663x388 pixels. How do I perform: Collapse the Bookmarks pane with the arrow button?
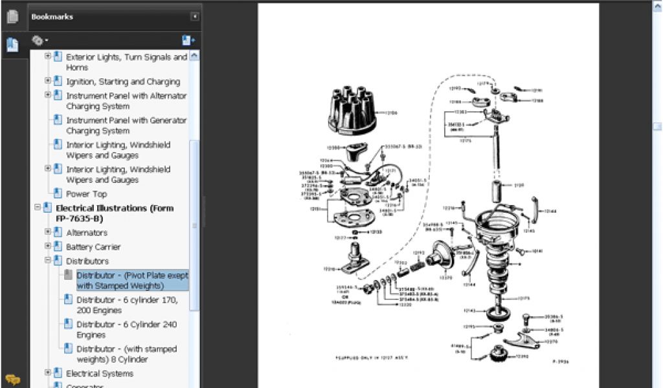[x=194, y=17]
